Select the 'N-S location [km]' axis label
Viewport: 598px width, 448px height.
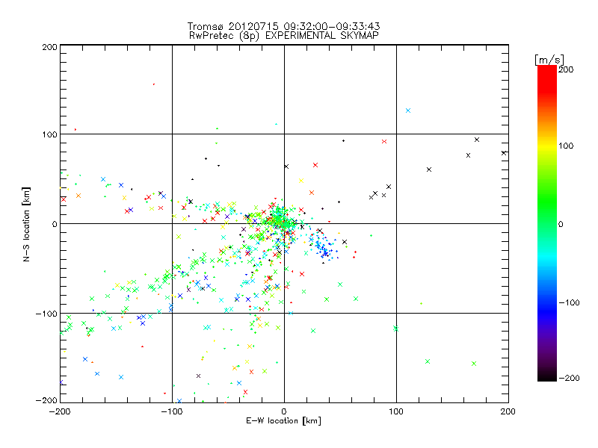point(26,224)
